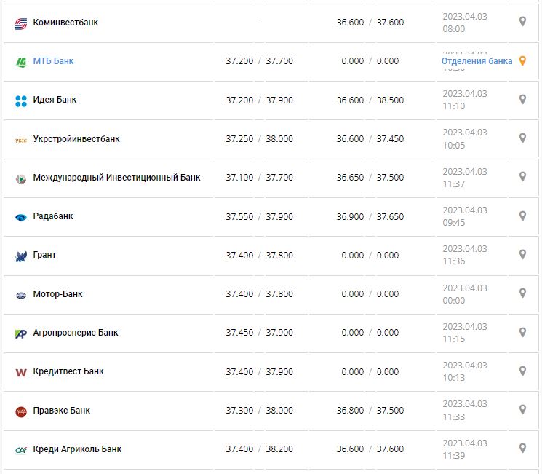Click the Радабанк 37.550 / 37.900 rate
This screenshot has width=542, height=474.
pos(259,216)
